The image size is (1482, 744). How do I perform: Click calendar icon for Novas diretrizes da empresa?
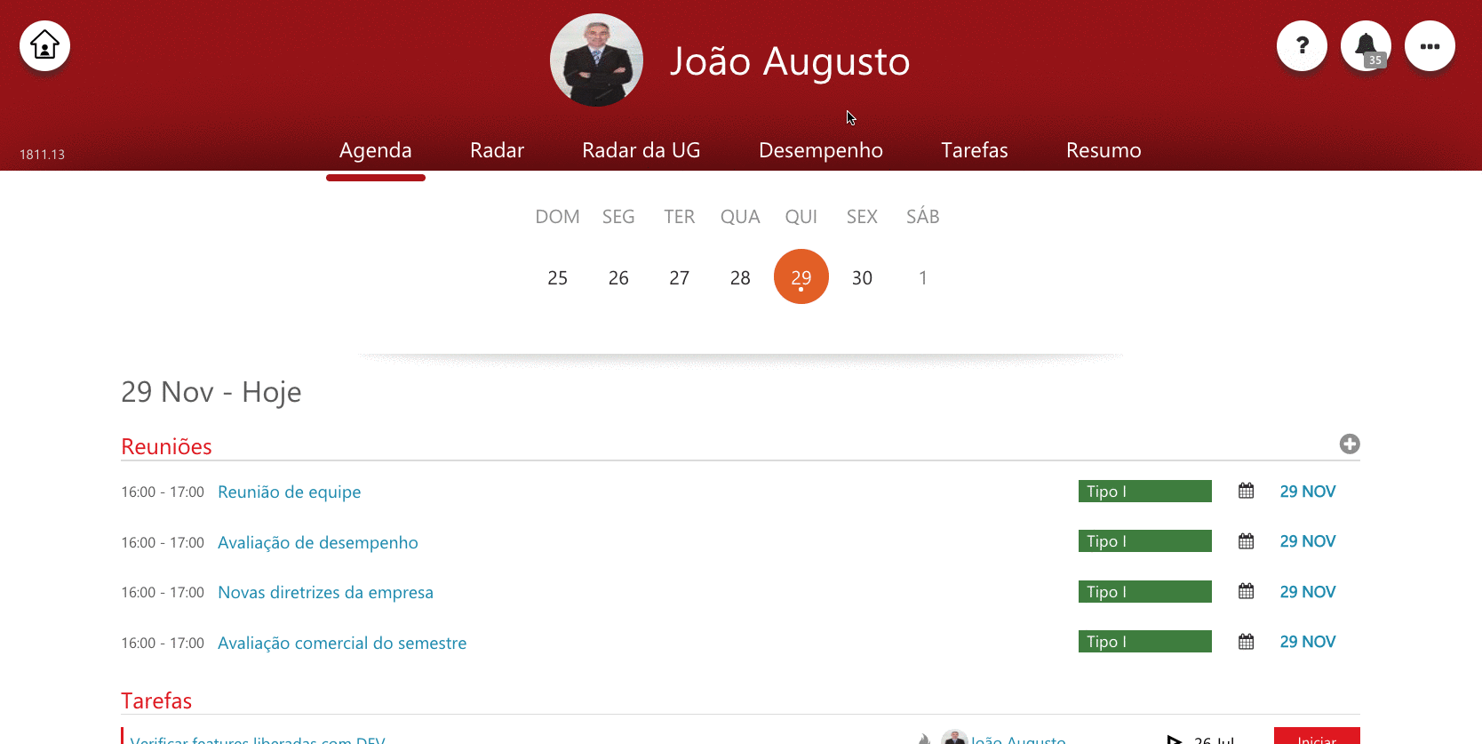1247,591
